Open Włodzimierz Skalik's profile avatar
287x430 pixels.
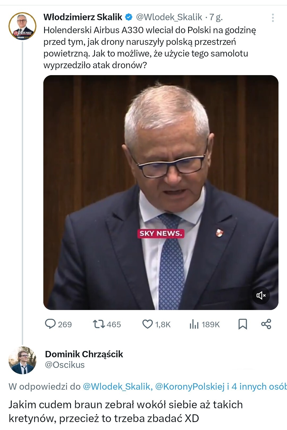[22, 26]
